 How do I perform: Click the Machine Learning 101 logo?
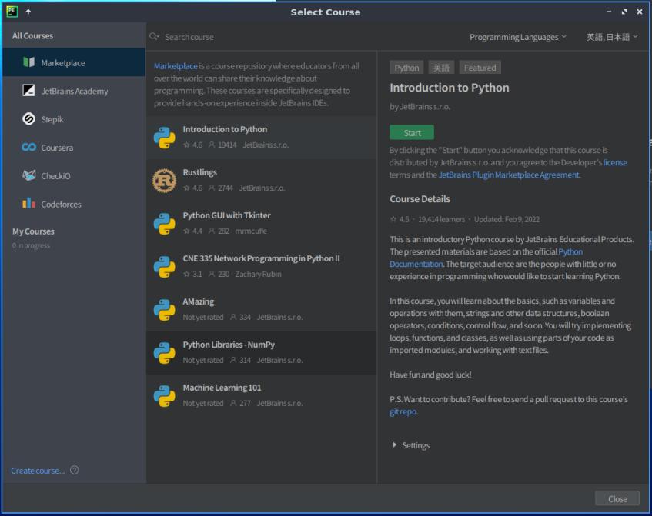[165, 395]
